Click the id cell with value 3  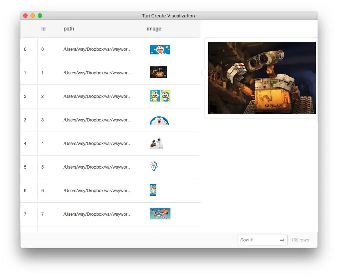click(x=42, y=120)
